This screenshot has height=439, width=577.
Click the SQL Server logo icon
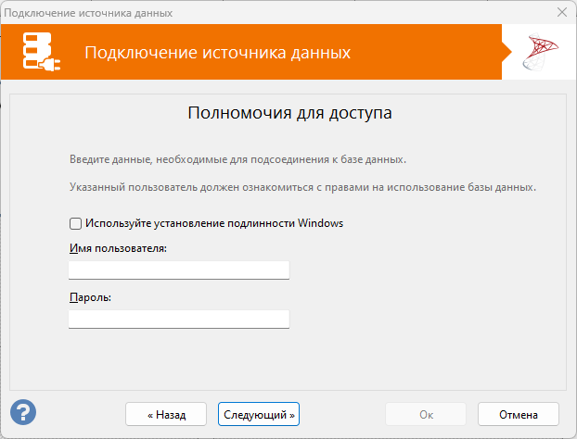tap(539, 53)
